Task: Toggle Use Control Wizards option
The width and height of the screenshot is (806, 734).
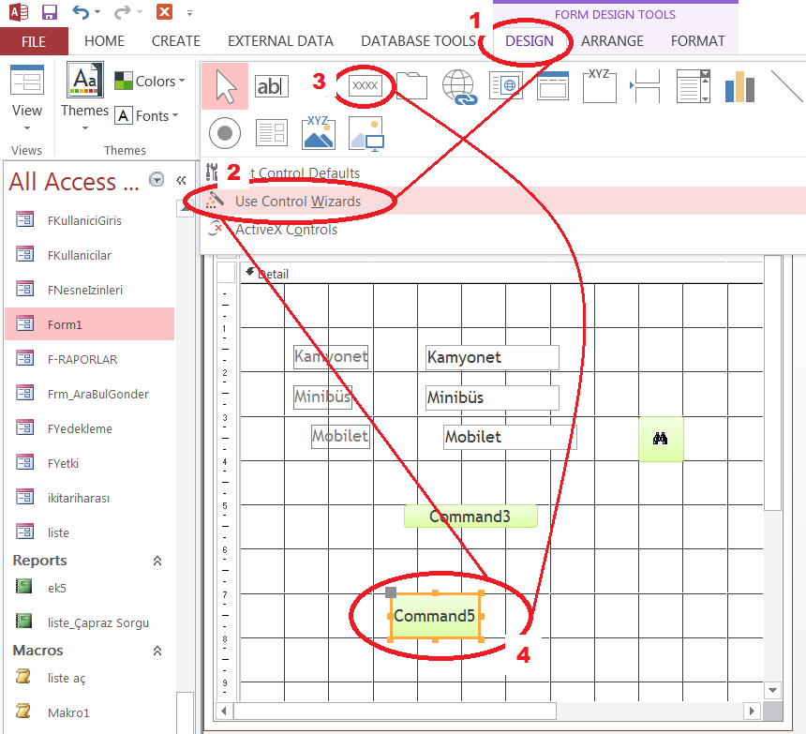Action: tap(297, 201)
